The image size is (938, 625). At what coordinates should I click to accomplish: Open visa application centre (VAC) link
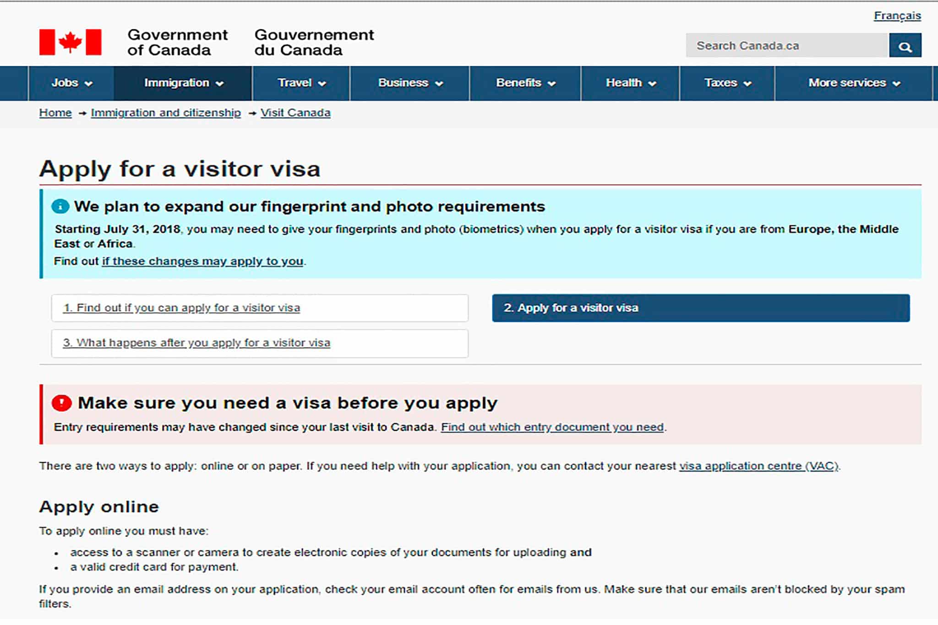point(759,466)
